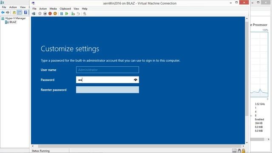This screenshot has height=153, width=272.
Task: Open Action menu in VM Connection window
Action: tap(43, 8)
